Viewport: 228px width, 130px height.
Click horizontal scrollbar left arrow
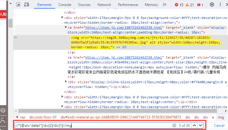[16, 111]
